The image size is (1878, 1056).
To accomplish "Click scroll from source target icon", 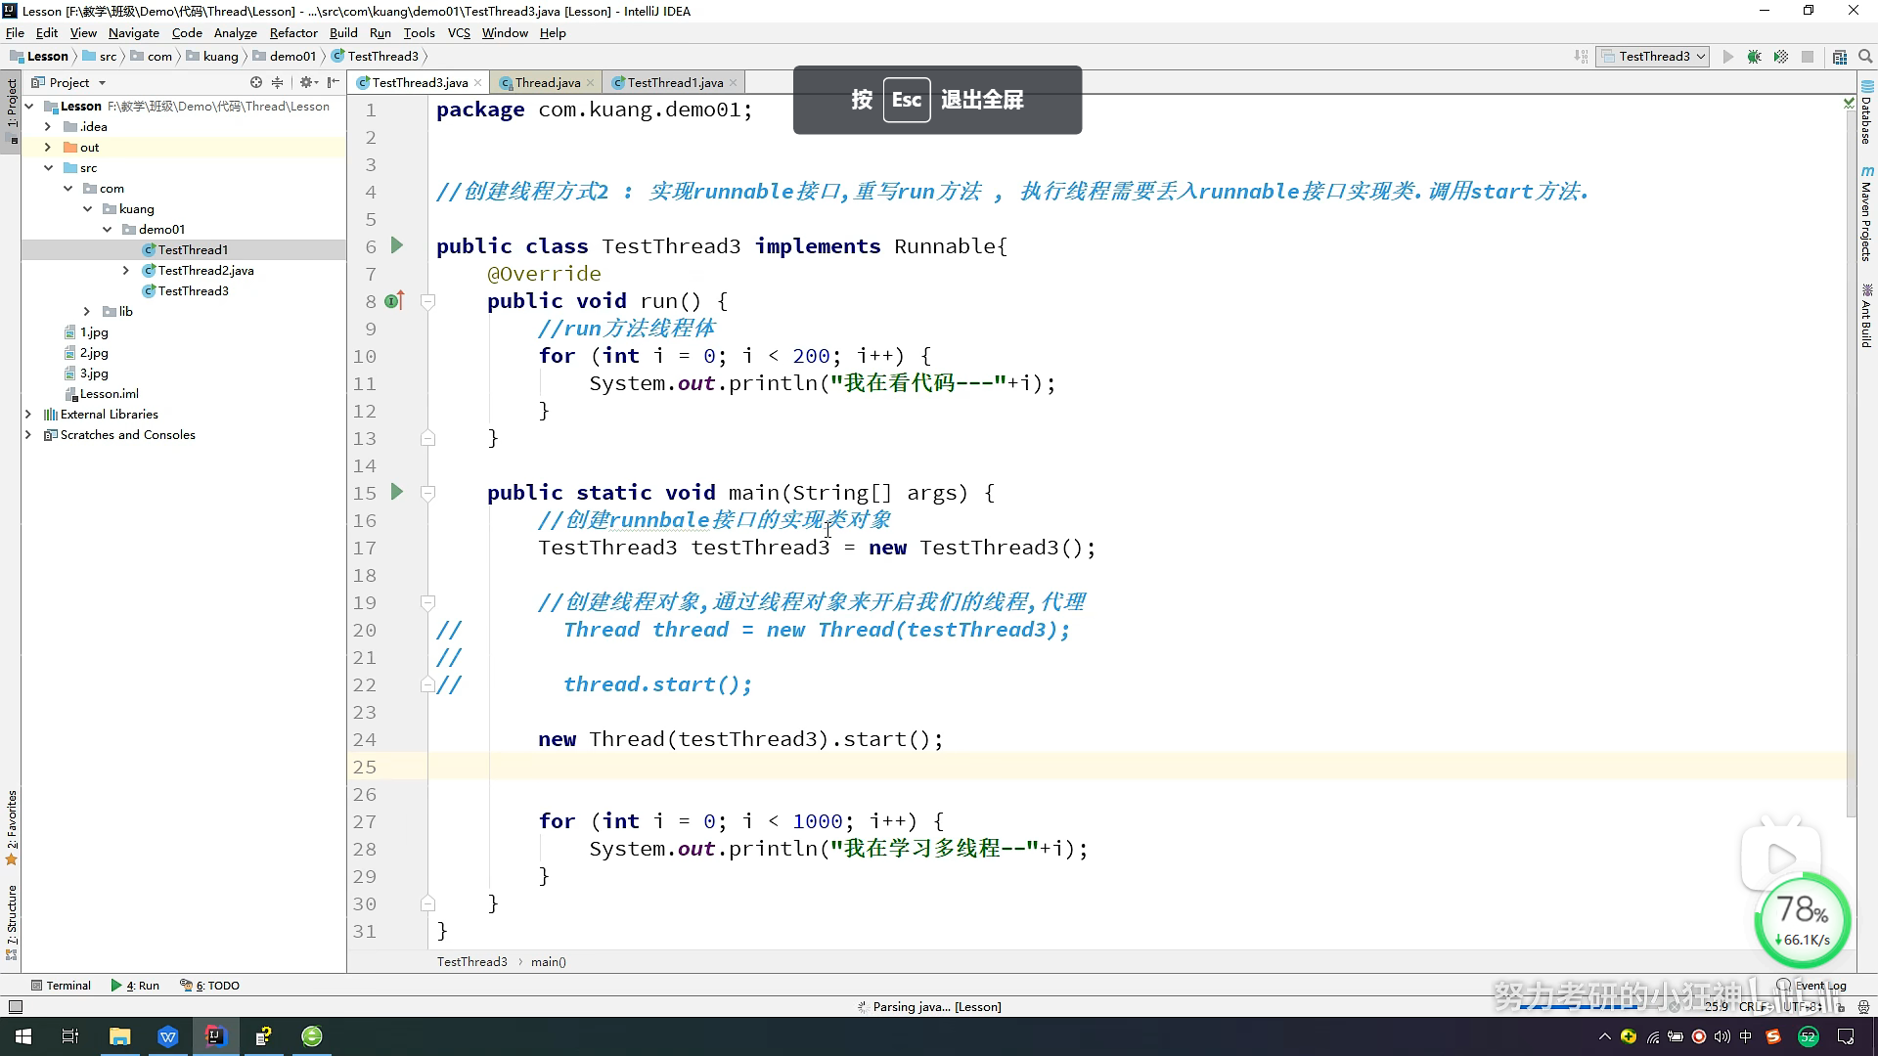I will coord(256,83).
